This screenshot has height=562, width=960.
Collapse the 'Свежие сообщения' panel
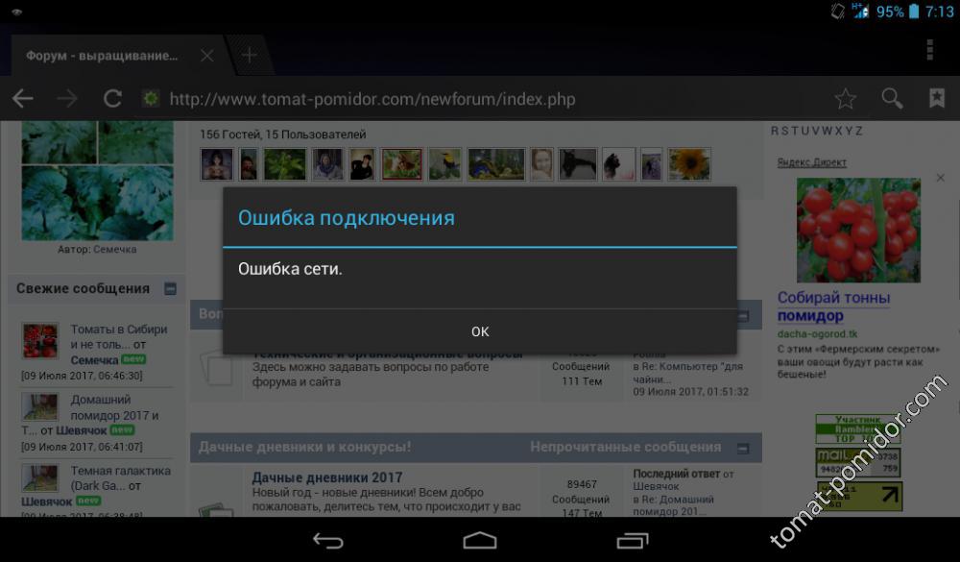170,288
